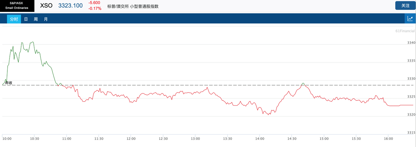Click the chart type icon at the toolbar's right end
The width and height of the screenshot is (416, 147).
[x=410, y=19]
